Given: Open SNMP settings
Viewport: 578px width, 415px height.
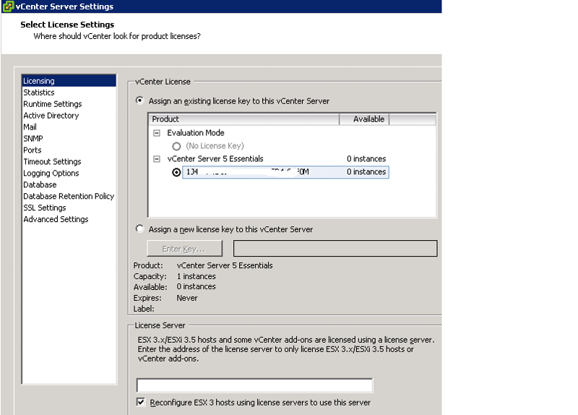Looking at the screenshot, I should tap(33, 139).
